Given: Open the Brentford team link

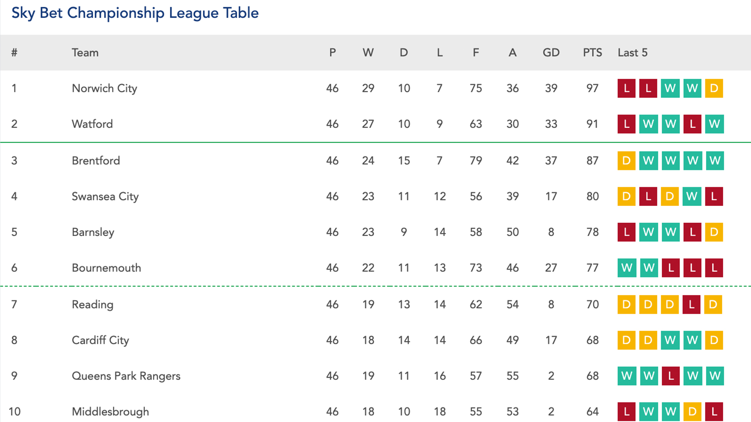Looking at the screenshot, I should click(x=96, y=161).
